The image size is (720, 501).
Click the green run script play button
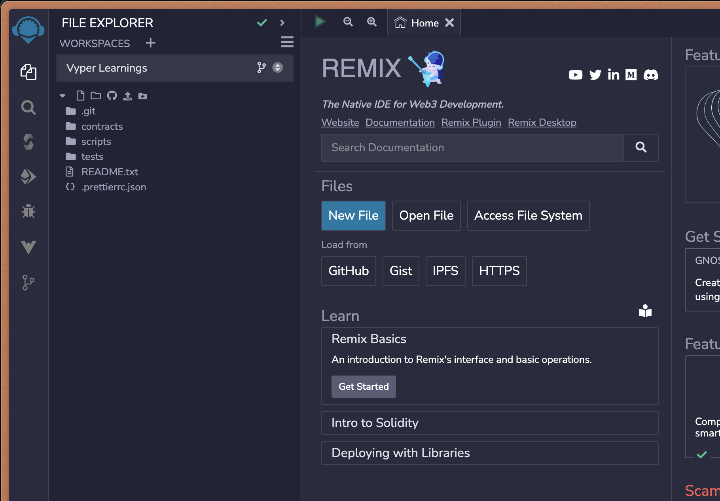tap(320, 21)
